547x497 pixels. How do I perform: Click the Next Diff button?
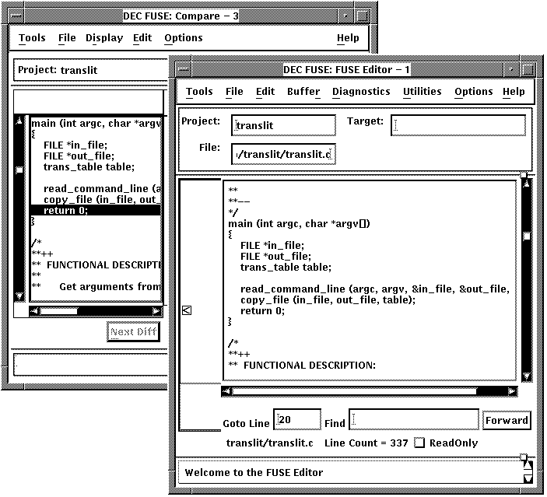tap(133, 332)
